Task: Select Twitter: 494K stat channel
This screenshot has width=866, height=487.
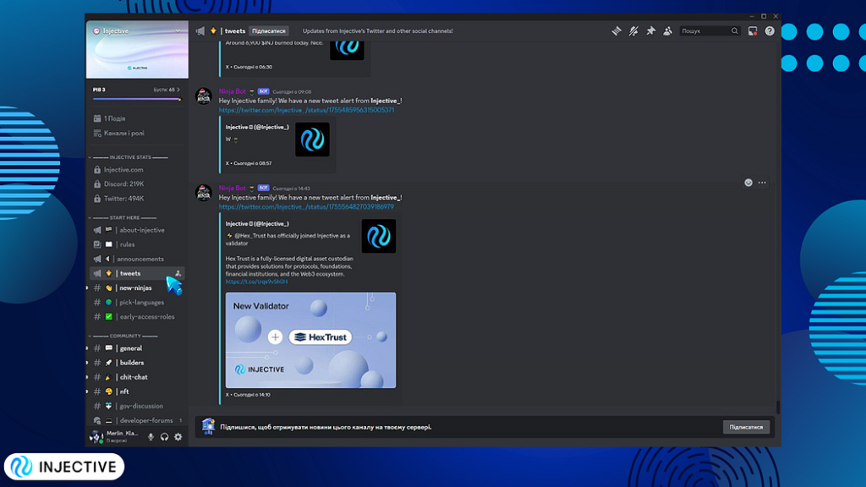Action: tap(137, 198)
